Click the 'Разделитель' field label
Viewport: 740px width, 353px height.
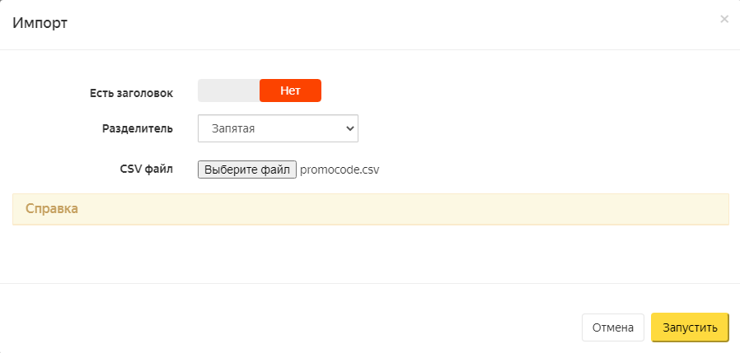(x=137, y=128)
